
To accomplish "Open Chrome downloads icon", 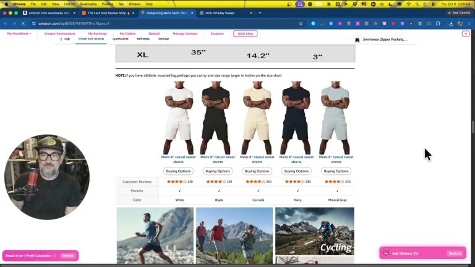I will (x=451, y=23).
